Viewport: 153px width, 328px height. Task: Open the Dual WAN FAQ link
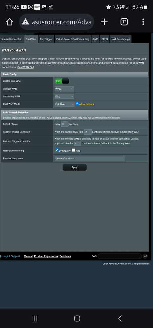click(26, 67)
